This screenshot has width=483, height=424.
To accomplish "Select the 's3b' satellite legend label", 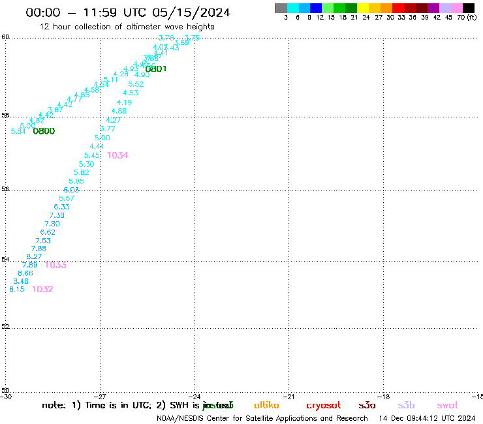I will [406, 405].
